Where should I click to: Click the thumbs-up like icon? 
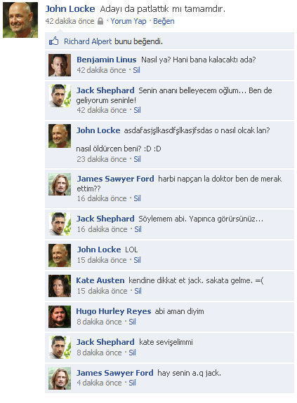(54, 41)
